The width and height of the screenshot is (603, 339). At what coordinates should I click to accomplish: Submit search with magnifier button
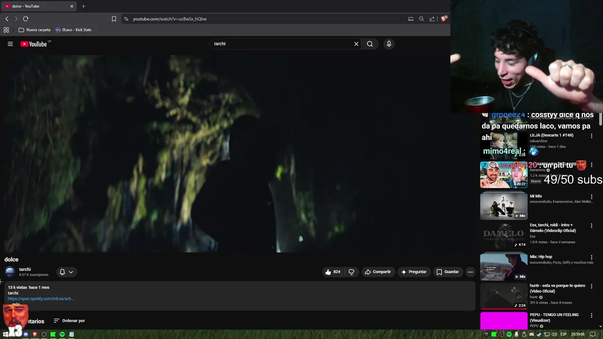pos(370,44)
